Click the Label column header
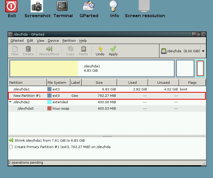 pos(76,82)
